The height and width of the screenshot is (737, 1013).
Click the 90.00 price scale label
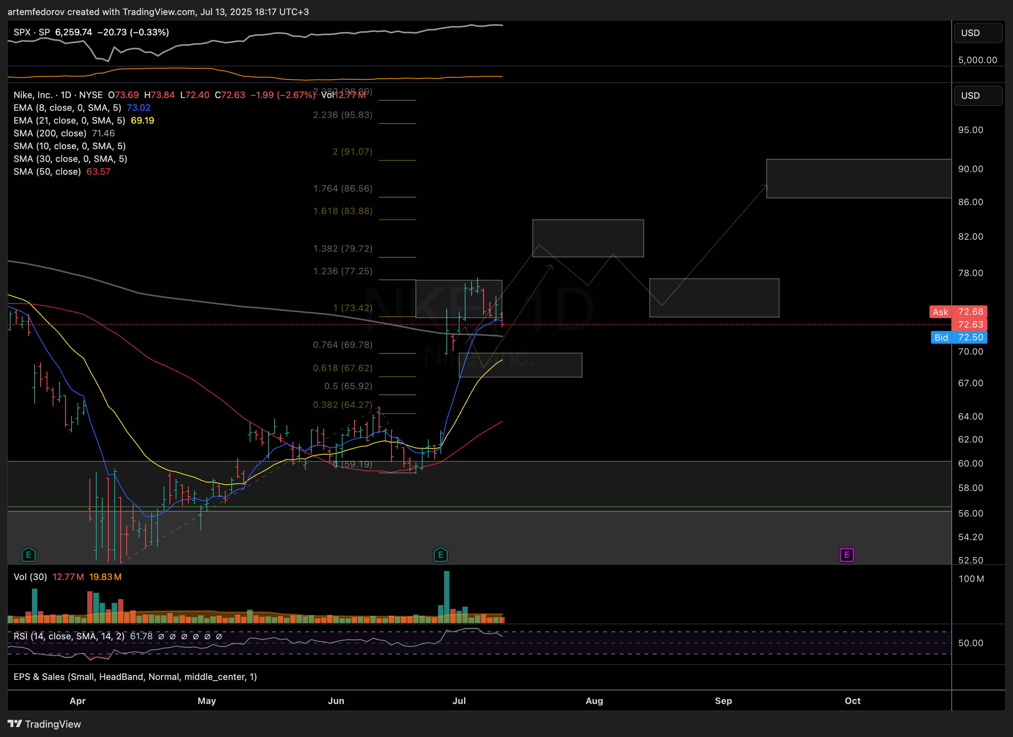(x=971, y=169)
